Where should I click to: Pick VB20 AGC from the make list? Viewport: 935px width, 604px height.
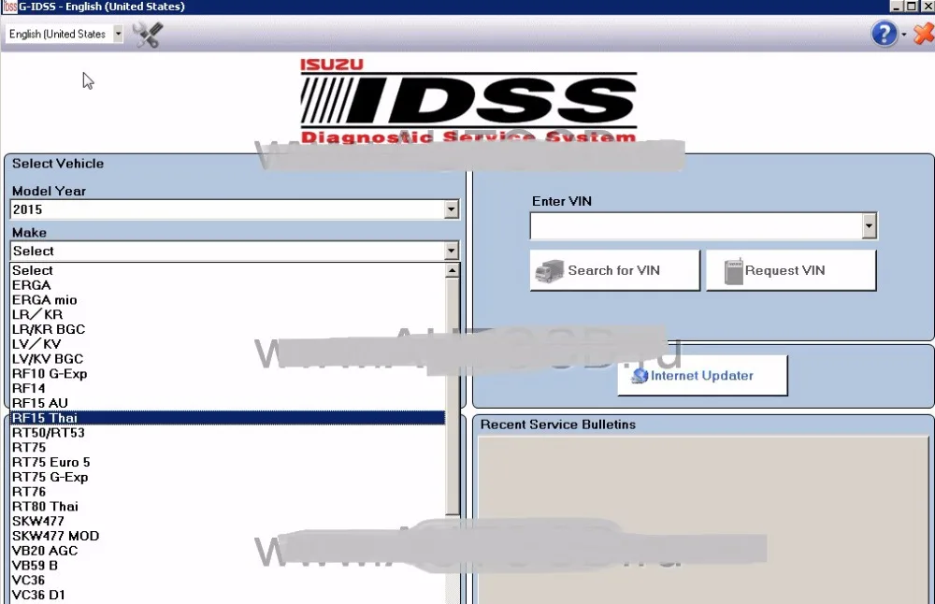pos(227,551)
